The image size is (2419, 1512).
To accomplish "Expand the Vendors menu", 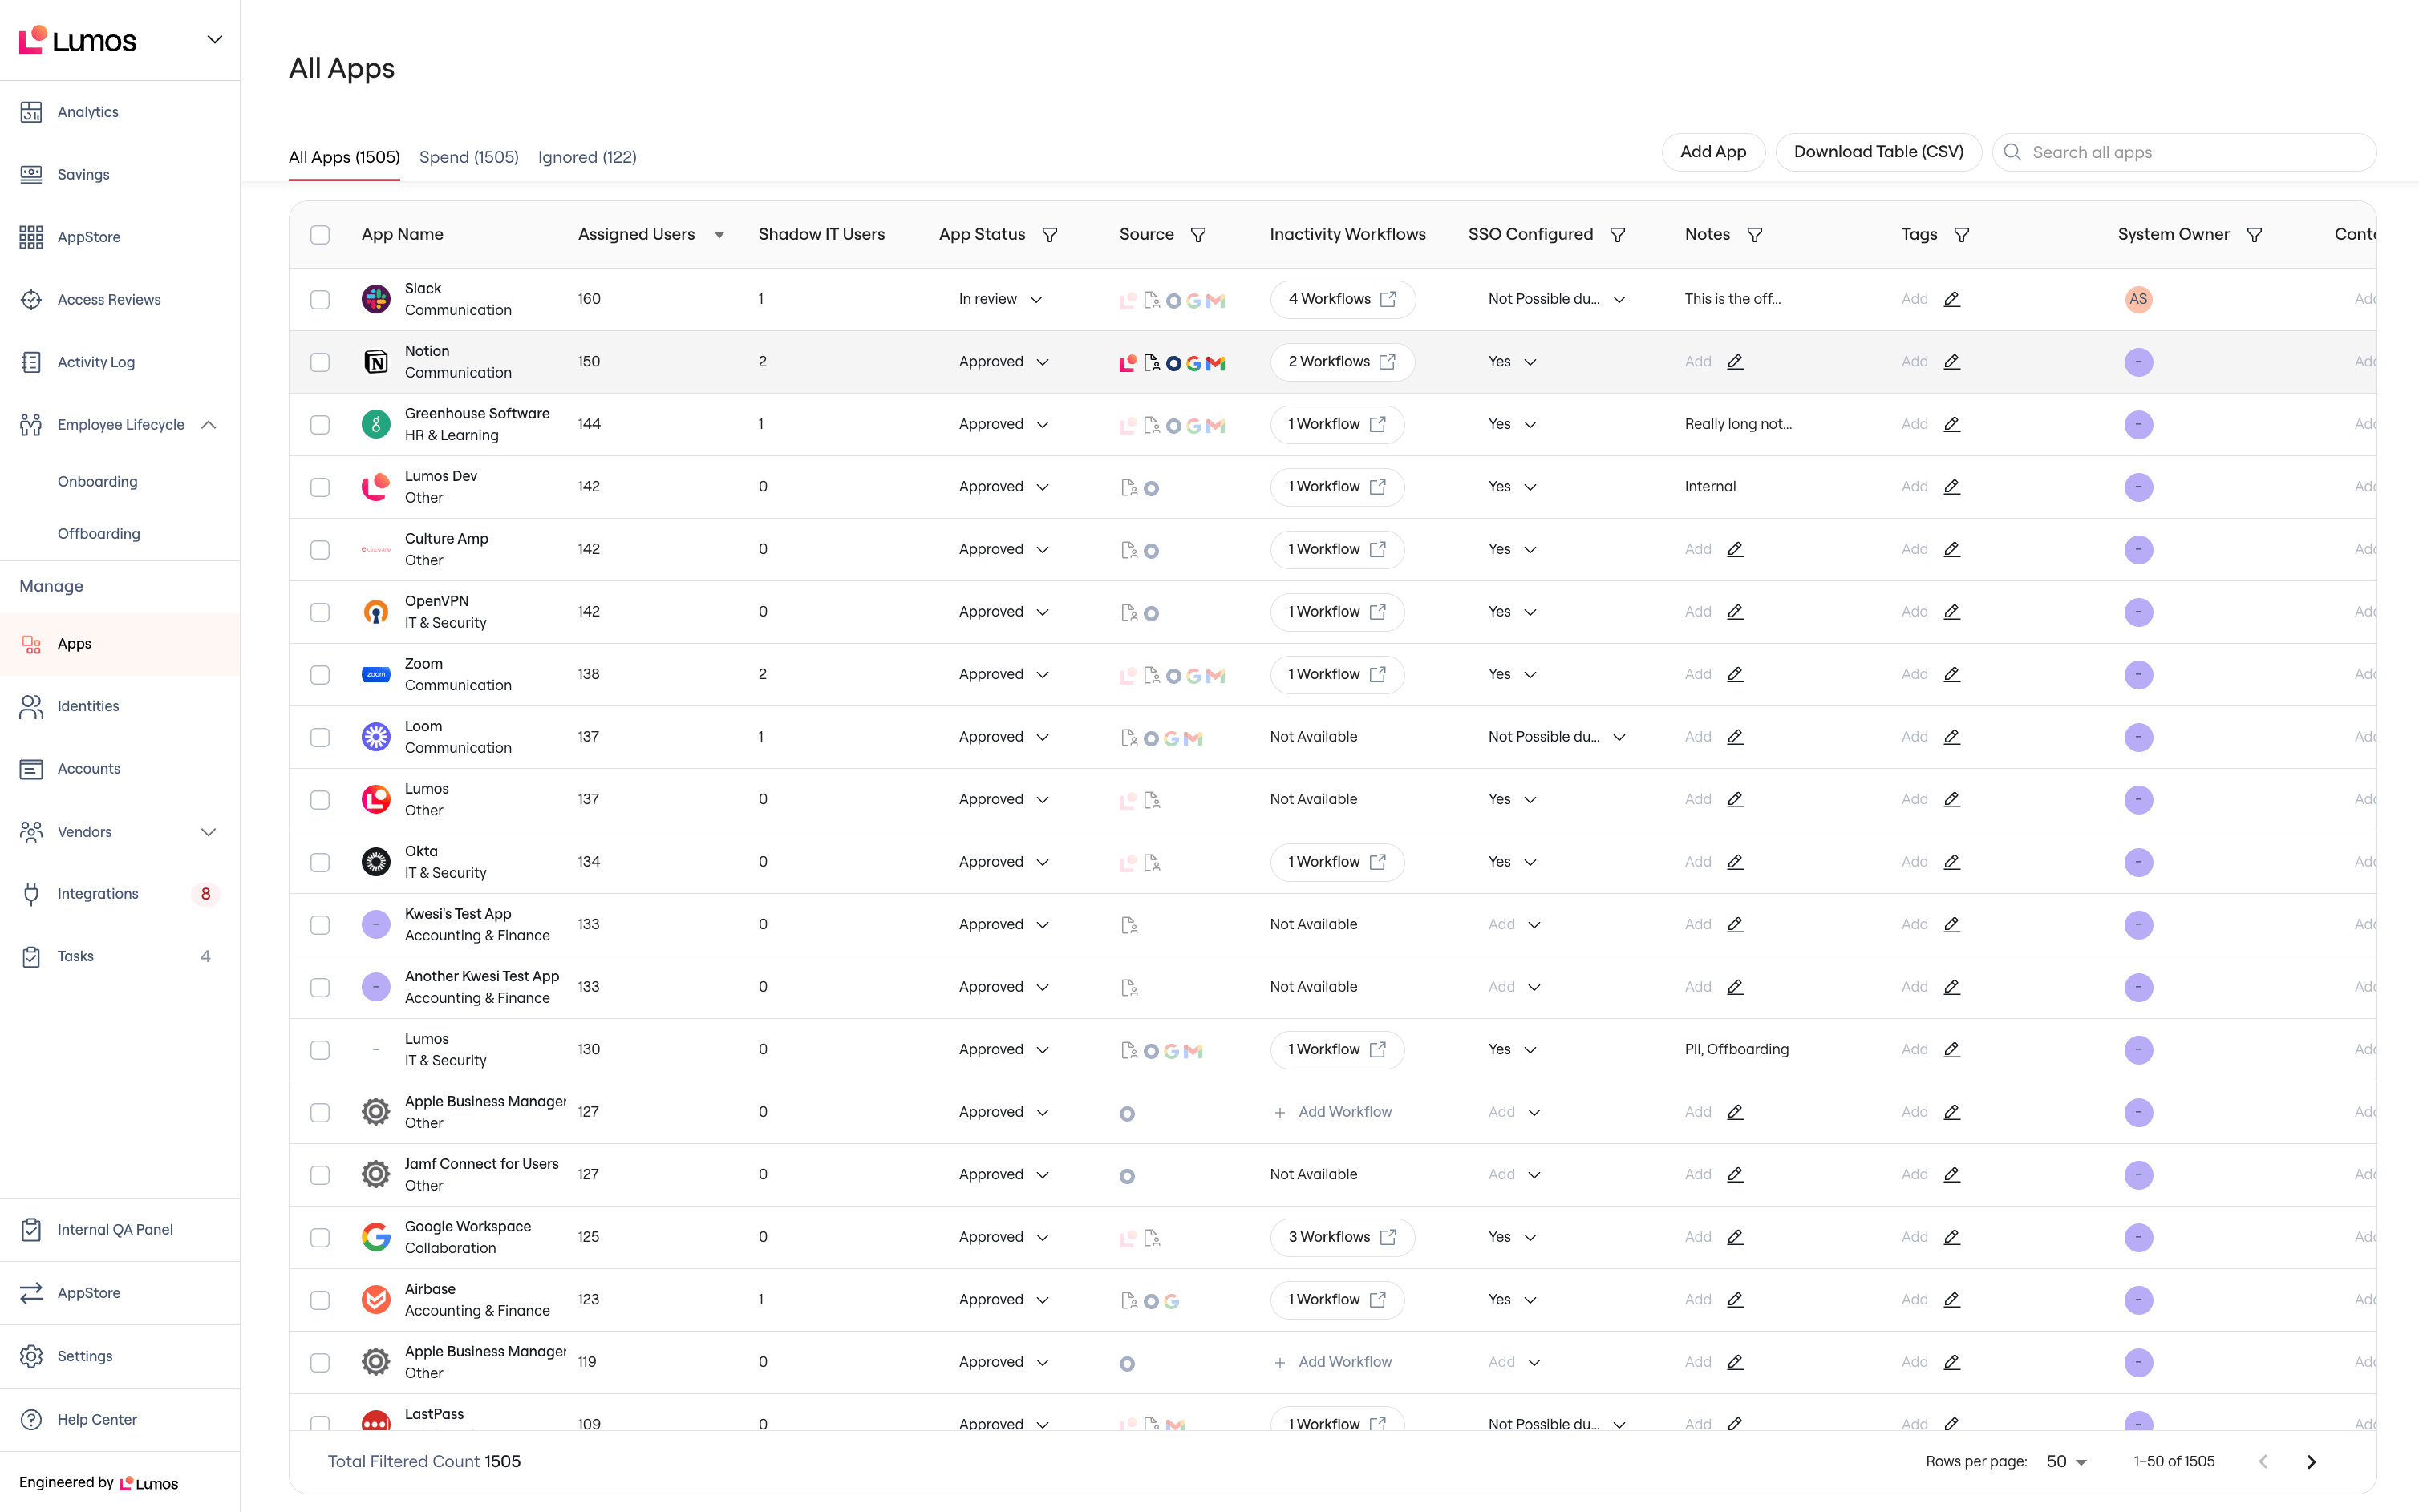I will point(208,832).
